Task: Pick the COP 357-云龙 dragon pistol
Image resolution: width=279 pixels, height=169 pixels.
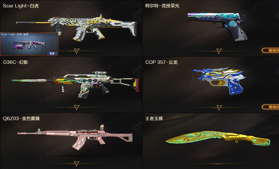Action: (x=219, y=81)
